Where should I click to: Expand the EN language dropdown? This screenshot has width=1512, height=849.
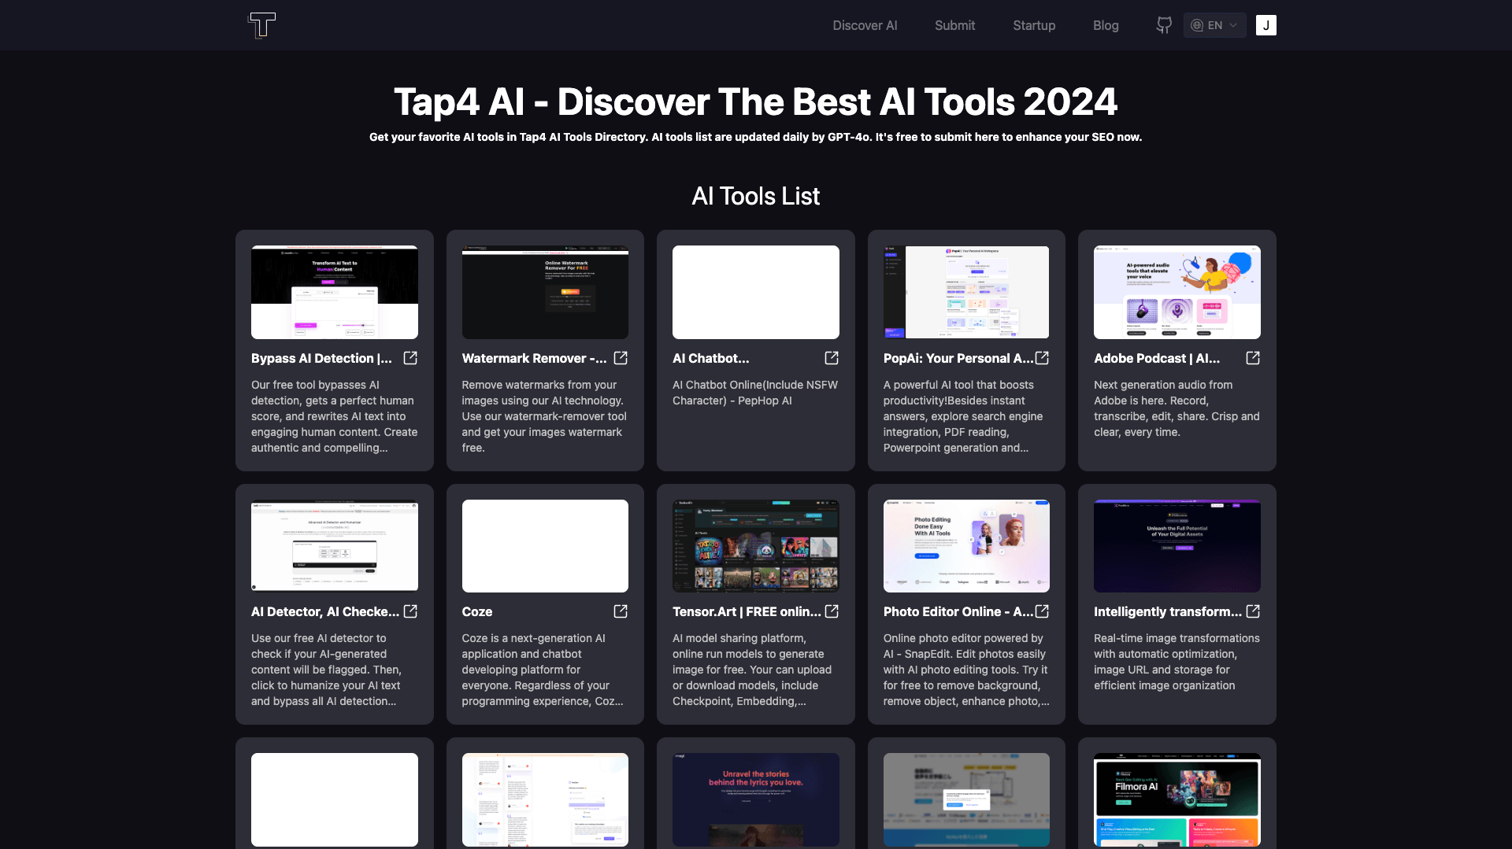[x=1214, y=25]
